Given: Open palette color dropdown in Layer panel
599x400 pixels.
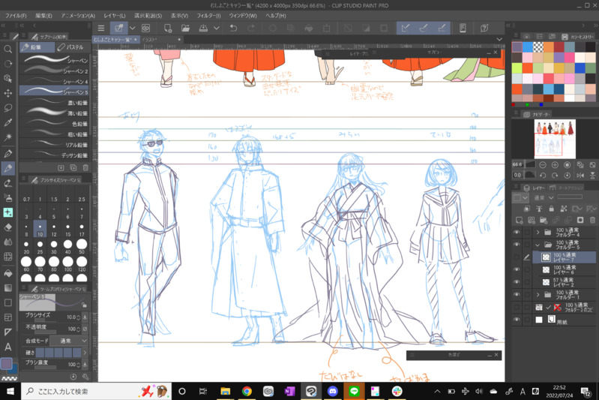Looking at the screenshot, I should pos(520,197).
